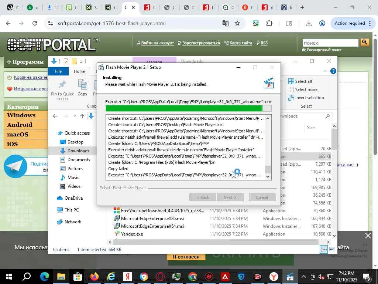Select the Yandex.exe file row

pos(222,234)
